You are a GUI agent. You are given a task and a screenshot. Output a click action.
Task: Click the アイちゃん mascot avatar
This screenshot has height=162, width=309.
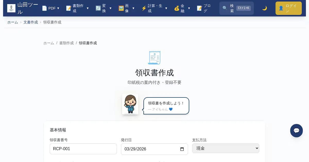(130, 104)
